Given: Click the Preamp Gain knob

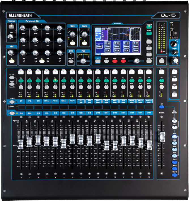Looking at the screenshot, I should point(10,36).
